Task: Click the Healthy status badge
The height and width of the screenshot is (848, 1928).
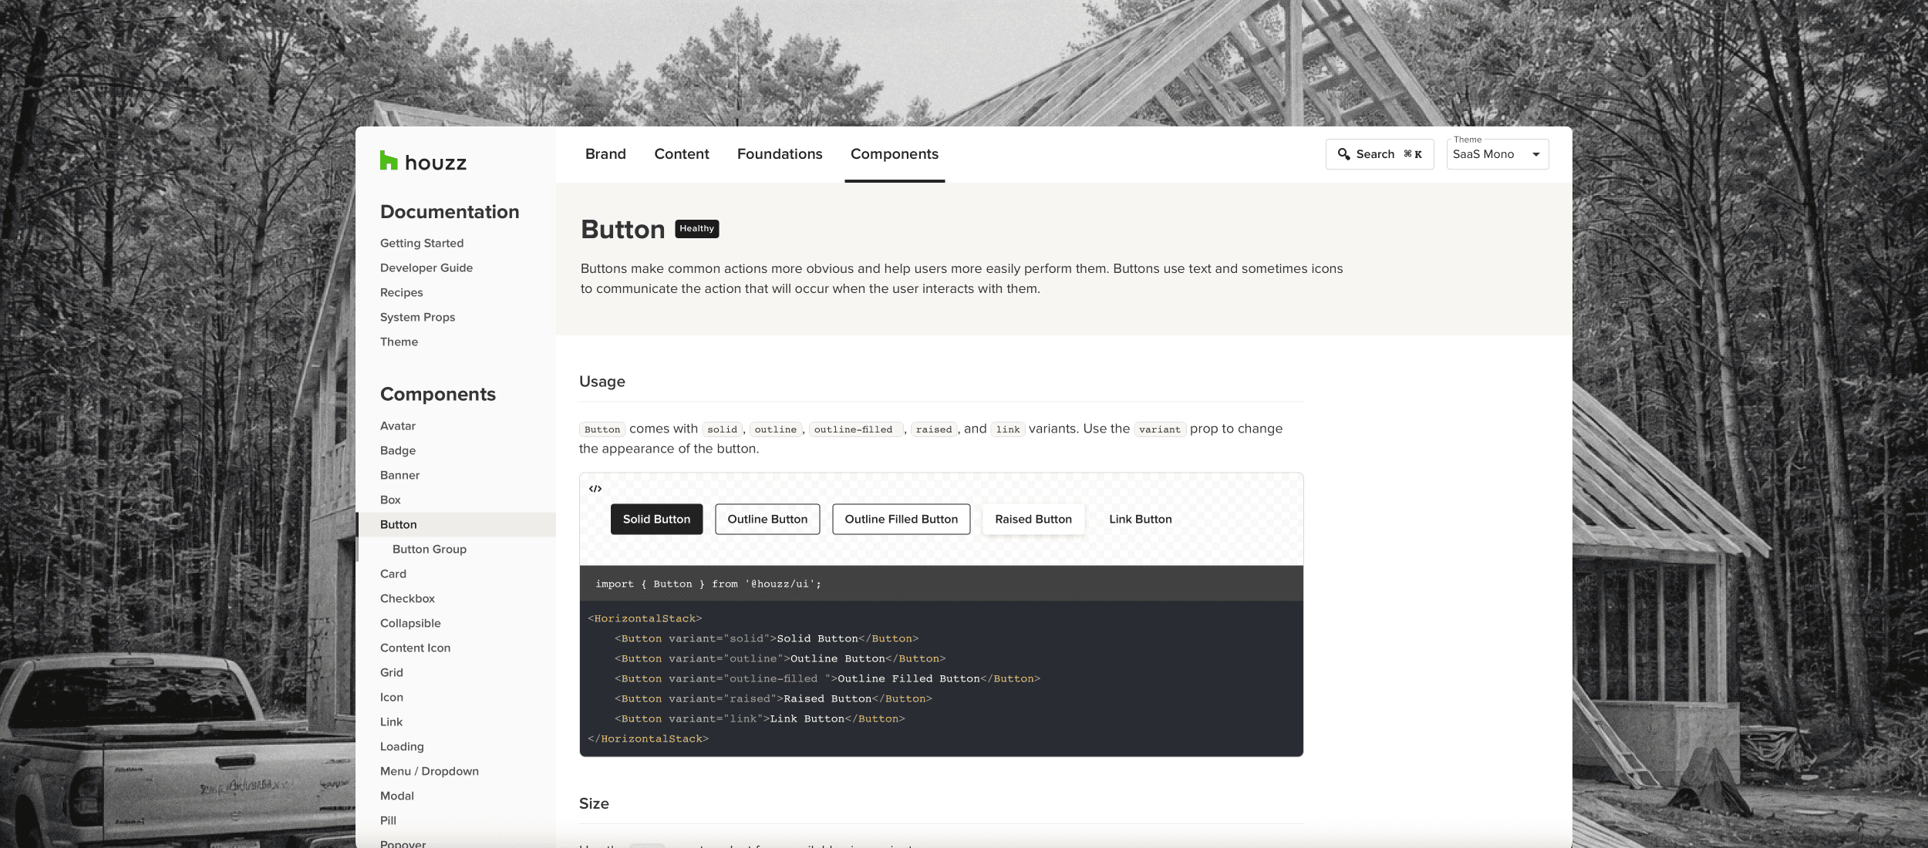Action: pos(696,229)
